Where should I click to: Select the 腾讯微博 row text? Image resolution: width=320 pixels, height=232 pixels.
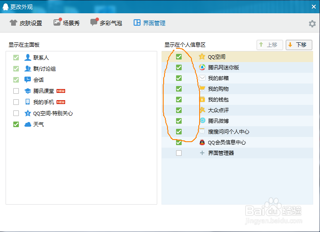218,121
